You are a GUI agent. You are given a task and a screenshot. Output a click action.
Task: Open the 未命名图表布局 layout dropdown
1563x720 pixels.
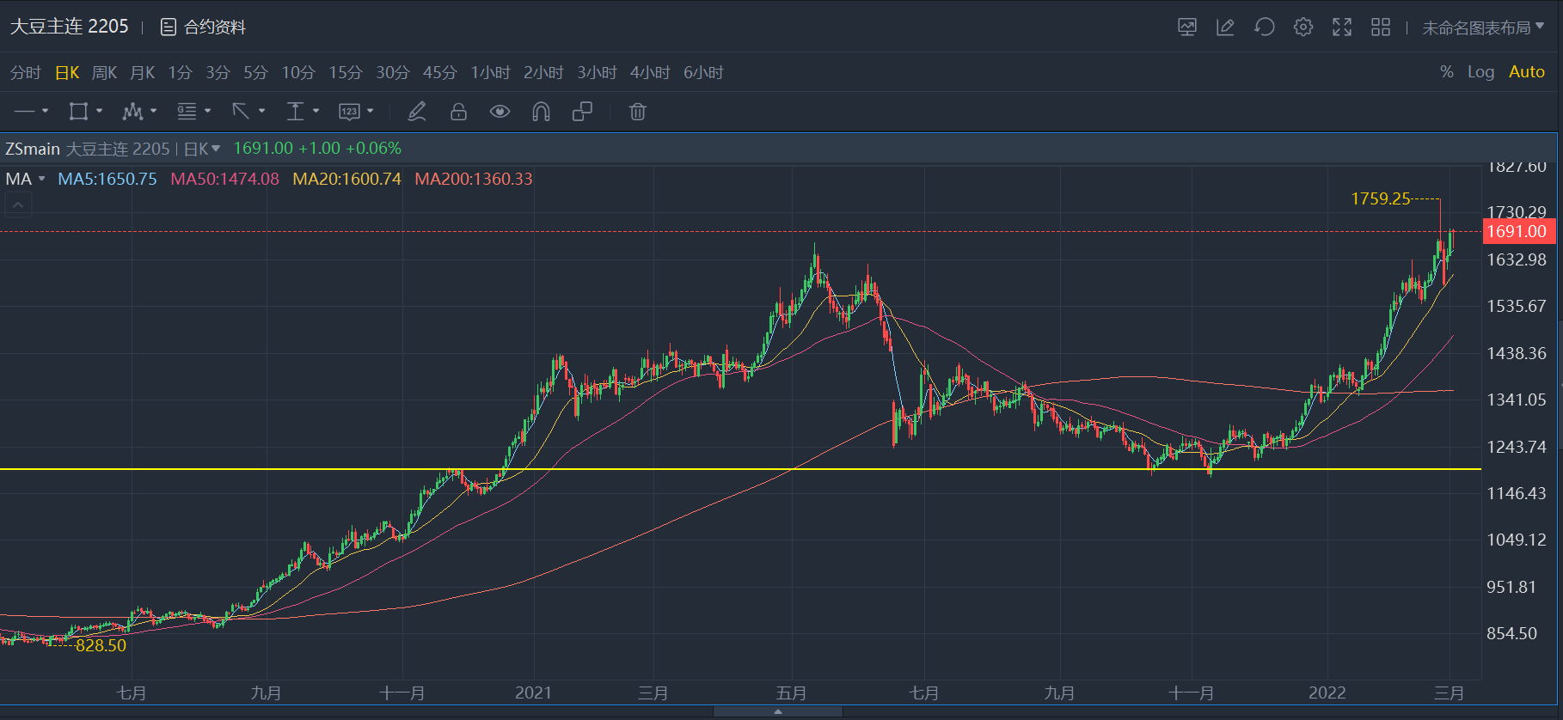coord(1482,27)
